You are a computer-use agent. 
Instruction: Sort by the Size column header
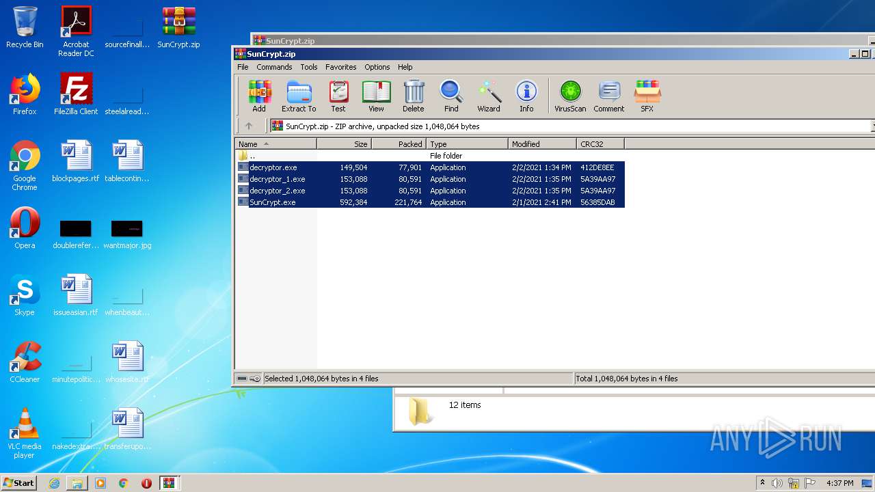click(x=345, y=144)
